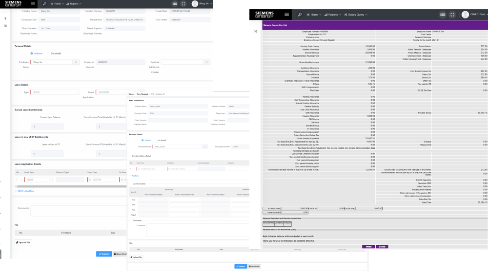
Task: Click Start Time field in overtime row
Action: [x=150, y=168]
